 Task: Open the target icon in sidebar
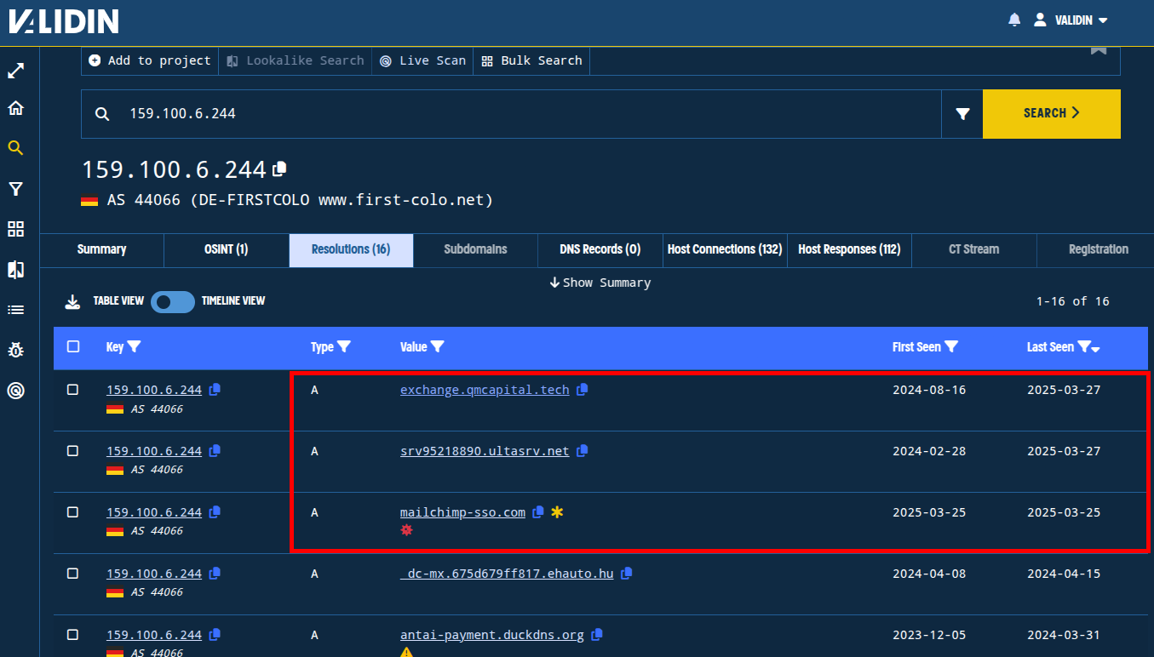(x=15, y=391)
